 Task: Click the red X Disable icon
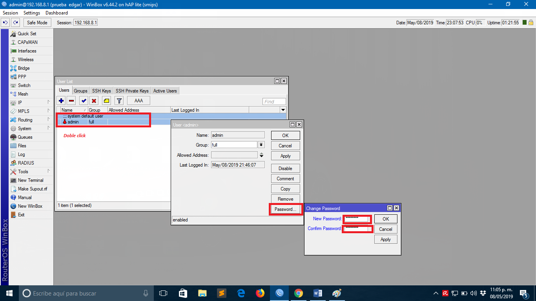click(94, 101)
